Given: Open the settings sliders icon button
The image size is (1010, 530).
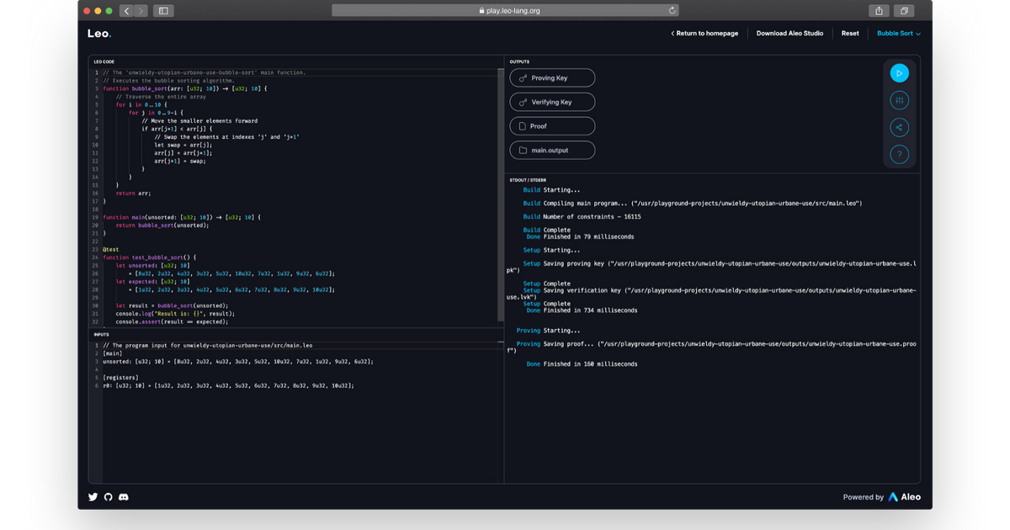Looking at the screenshot, I should [899, 100].
